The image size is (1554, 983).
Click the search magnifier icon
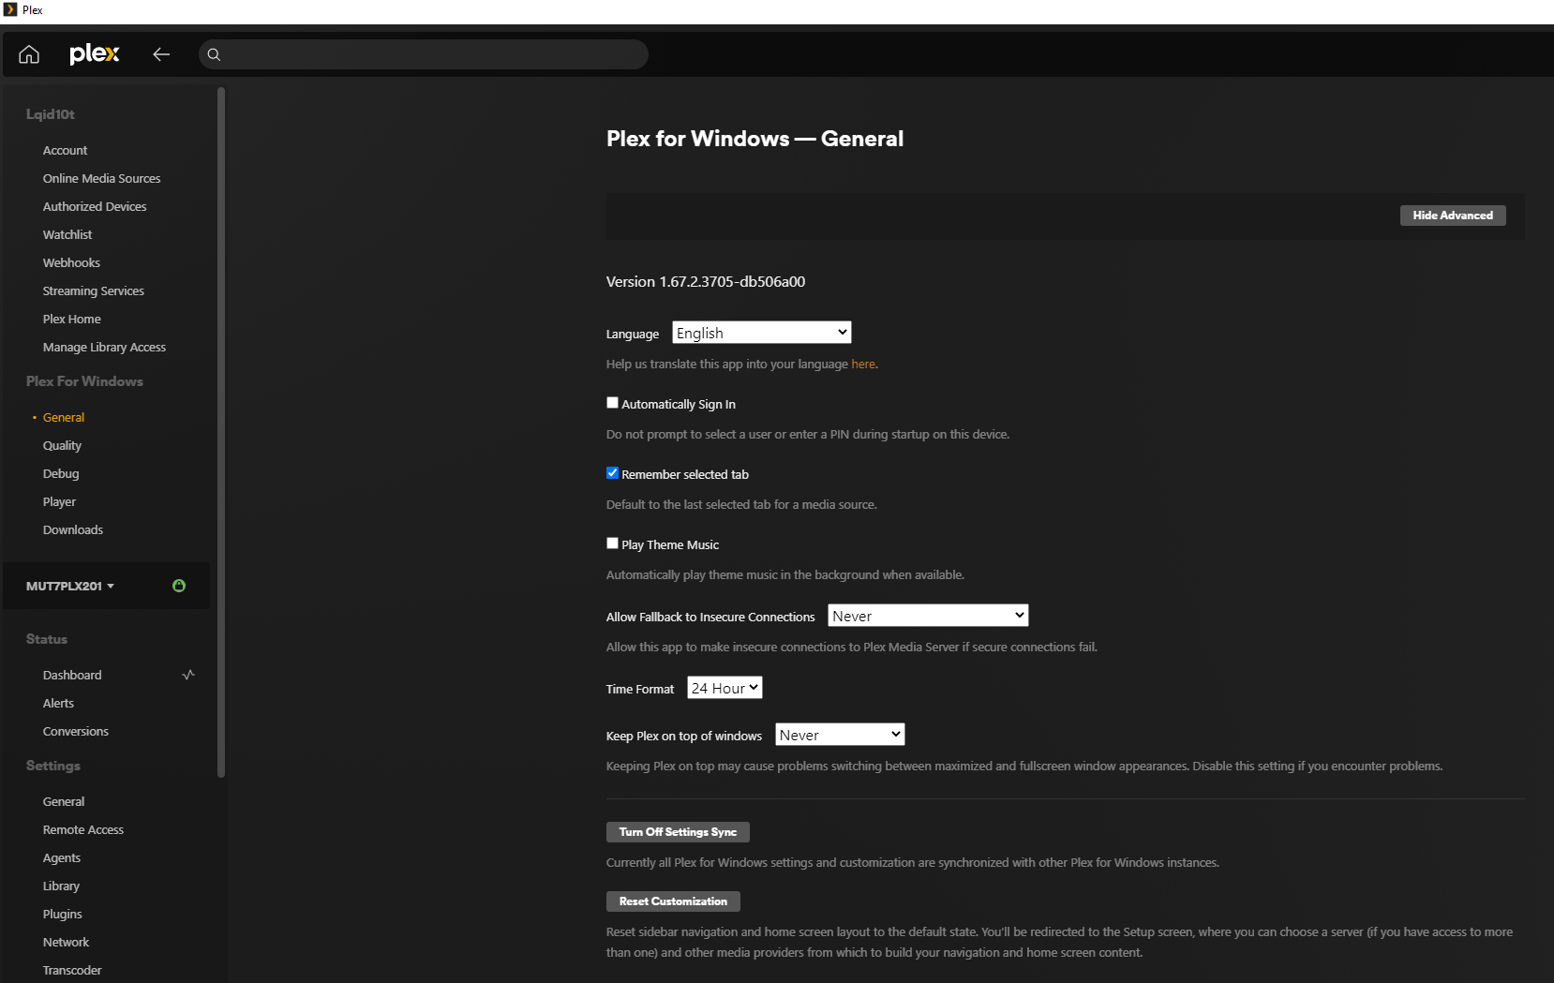point(214,54)
